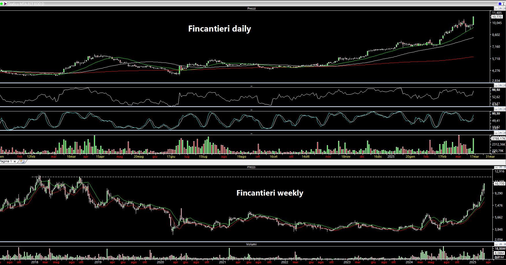This screenshot has width=506, height=265.
Task: Close the stochastic panel showing 49,41
Action: coord(505,109)
